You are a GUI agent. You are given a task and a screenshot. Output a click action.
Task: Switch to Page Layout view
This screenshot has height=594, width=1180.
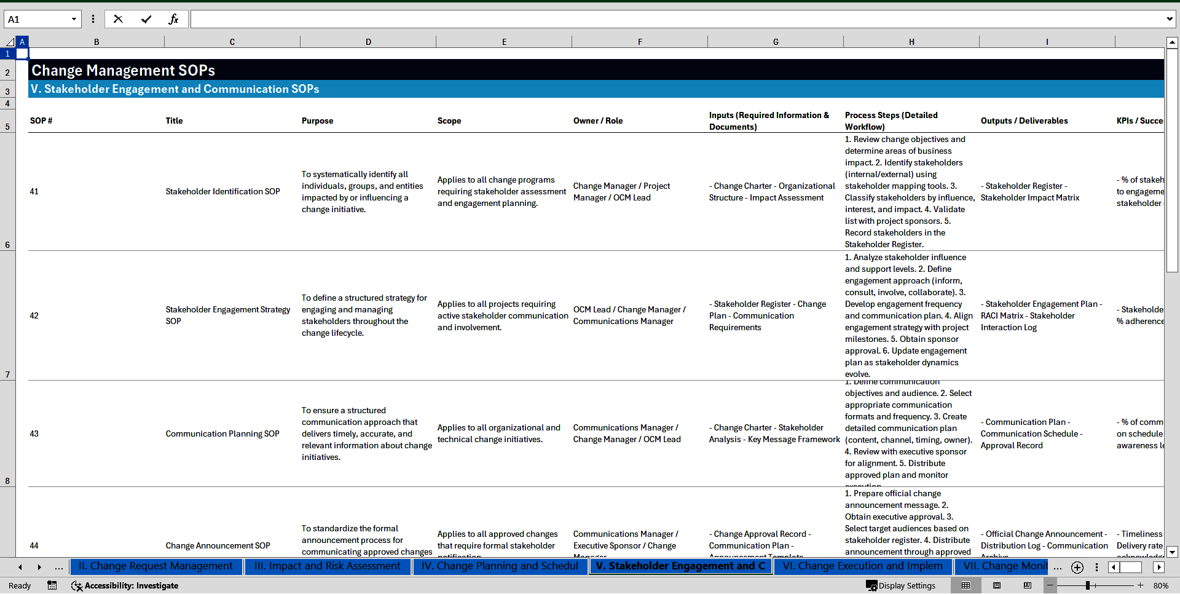[x=997, y=585]
